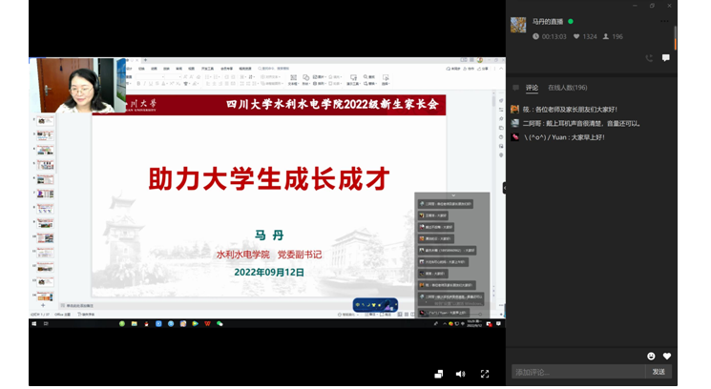Click the emoji smiley icon above comment box
The image size is (711, 389).
[651, 356]
